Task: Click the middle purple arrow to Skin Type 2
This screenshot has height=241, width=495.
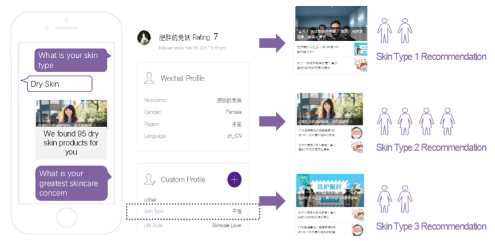Action: (x=272, y=121)
